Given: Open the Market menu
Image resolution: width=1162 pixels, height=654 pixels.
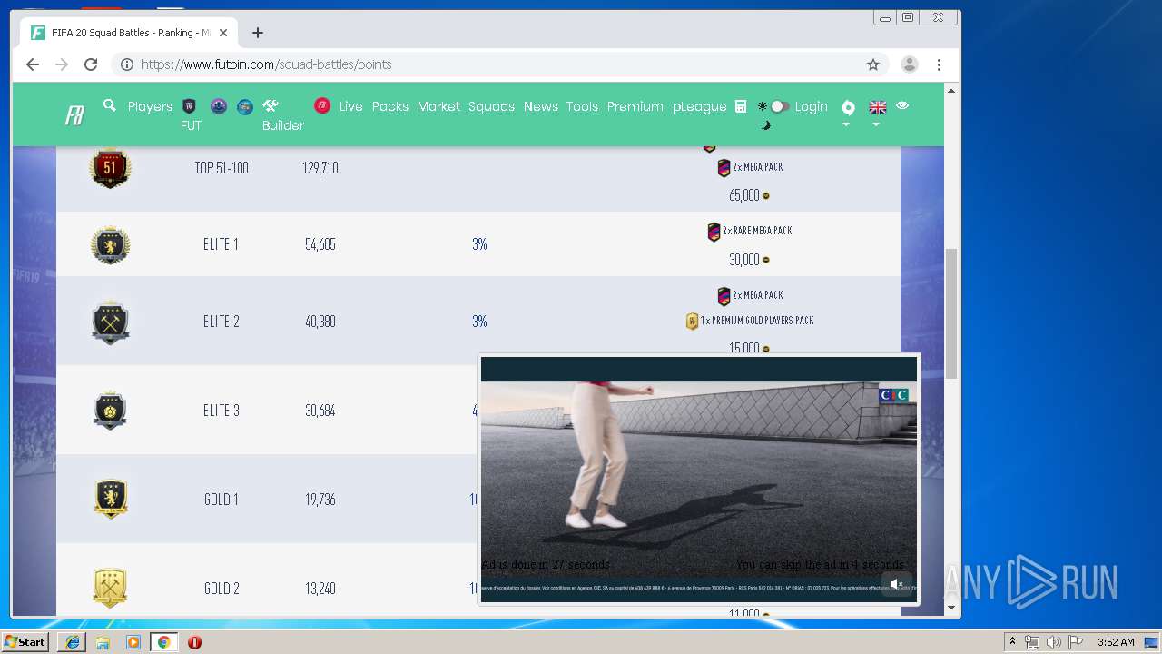Looking at the screenshot, I should pos(438,106).
